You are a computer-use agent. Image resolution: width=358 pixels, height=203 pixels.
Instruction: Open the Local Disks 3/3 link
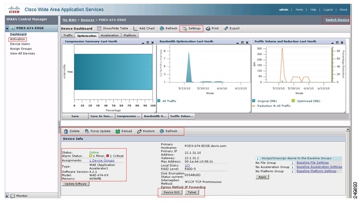point(187,165)
